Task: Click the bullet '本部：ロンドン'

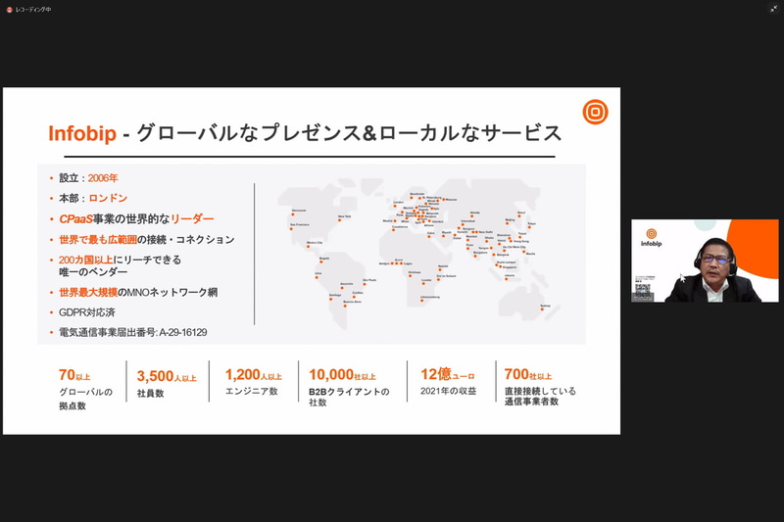Action: tap(93, 198)
